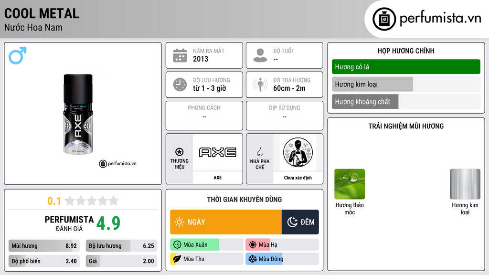Click the Mùa Thu leaf icon
The width and height of the screenshot is (489, 275).
point(177,259)
